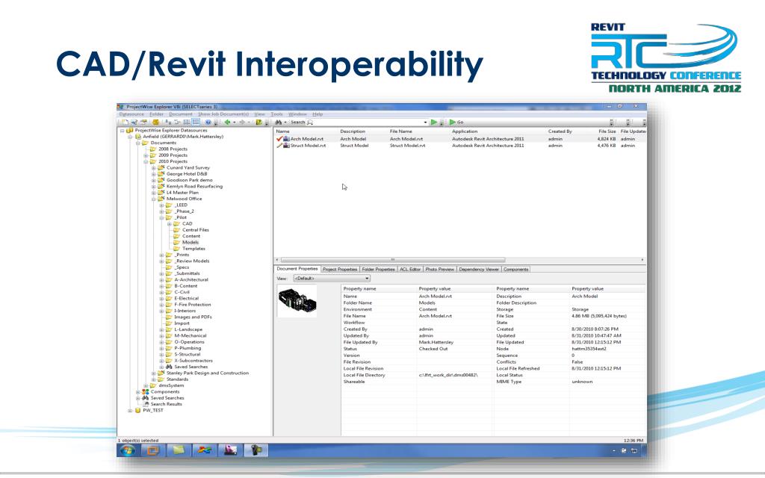Click the green play arrow after search box
The image size is (765, 478).
coord(434,122)
